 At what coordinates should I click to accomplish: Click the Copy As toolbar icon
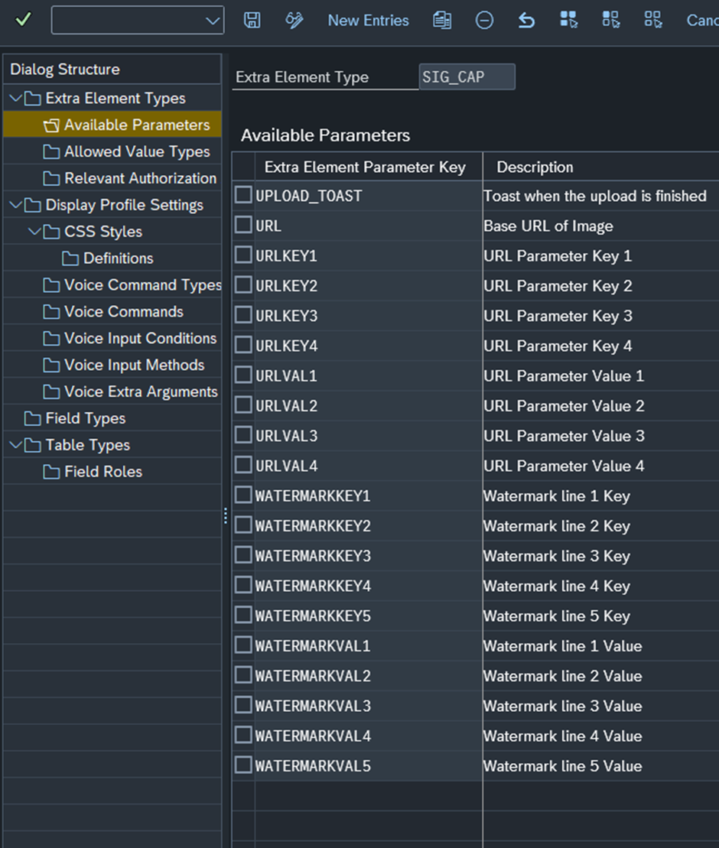(441, 21)
